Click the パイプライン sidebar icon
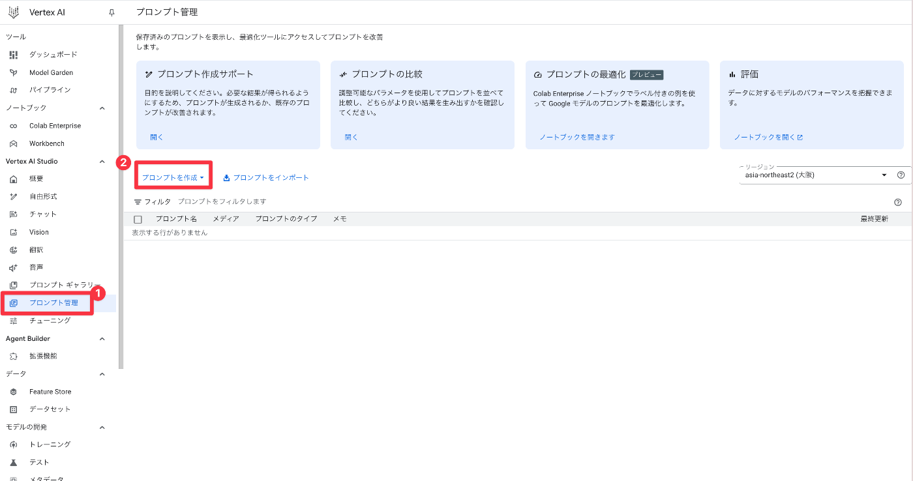 (x=14, y=90)
